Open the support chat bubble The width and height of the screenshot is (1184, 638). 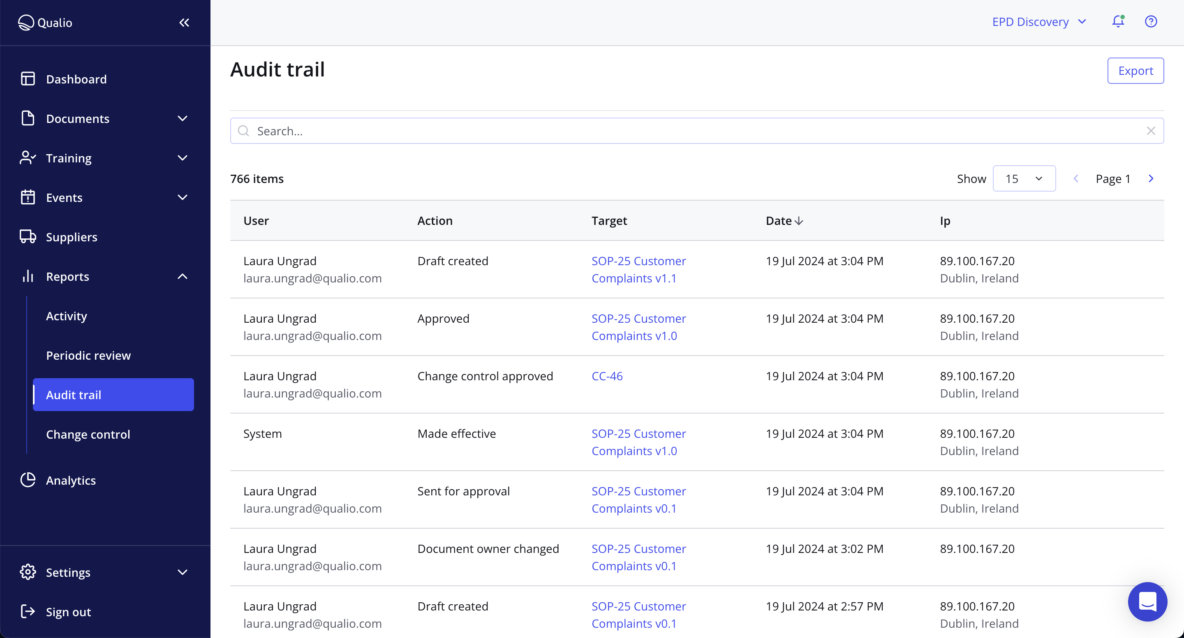point(1147,602)
